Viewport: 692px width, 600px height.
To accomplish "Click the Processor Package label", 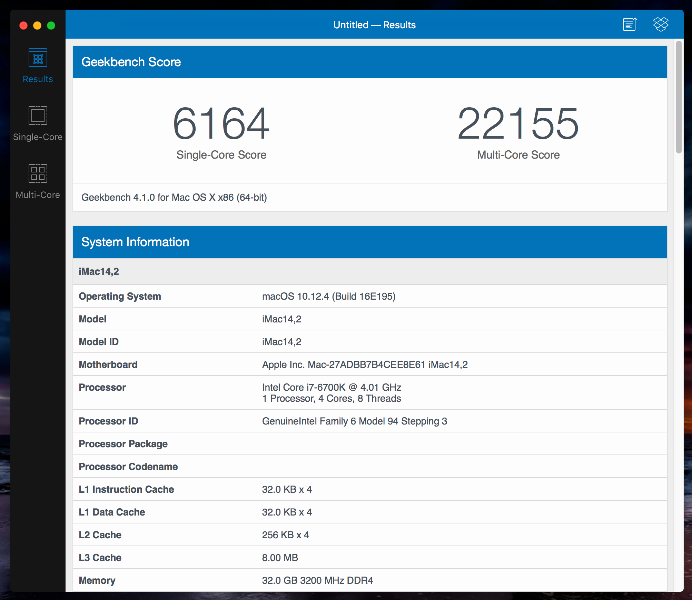I will click(123, 444).
